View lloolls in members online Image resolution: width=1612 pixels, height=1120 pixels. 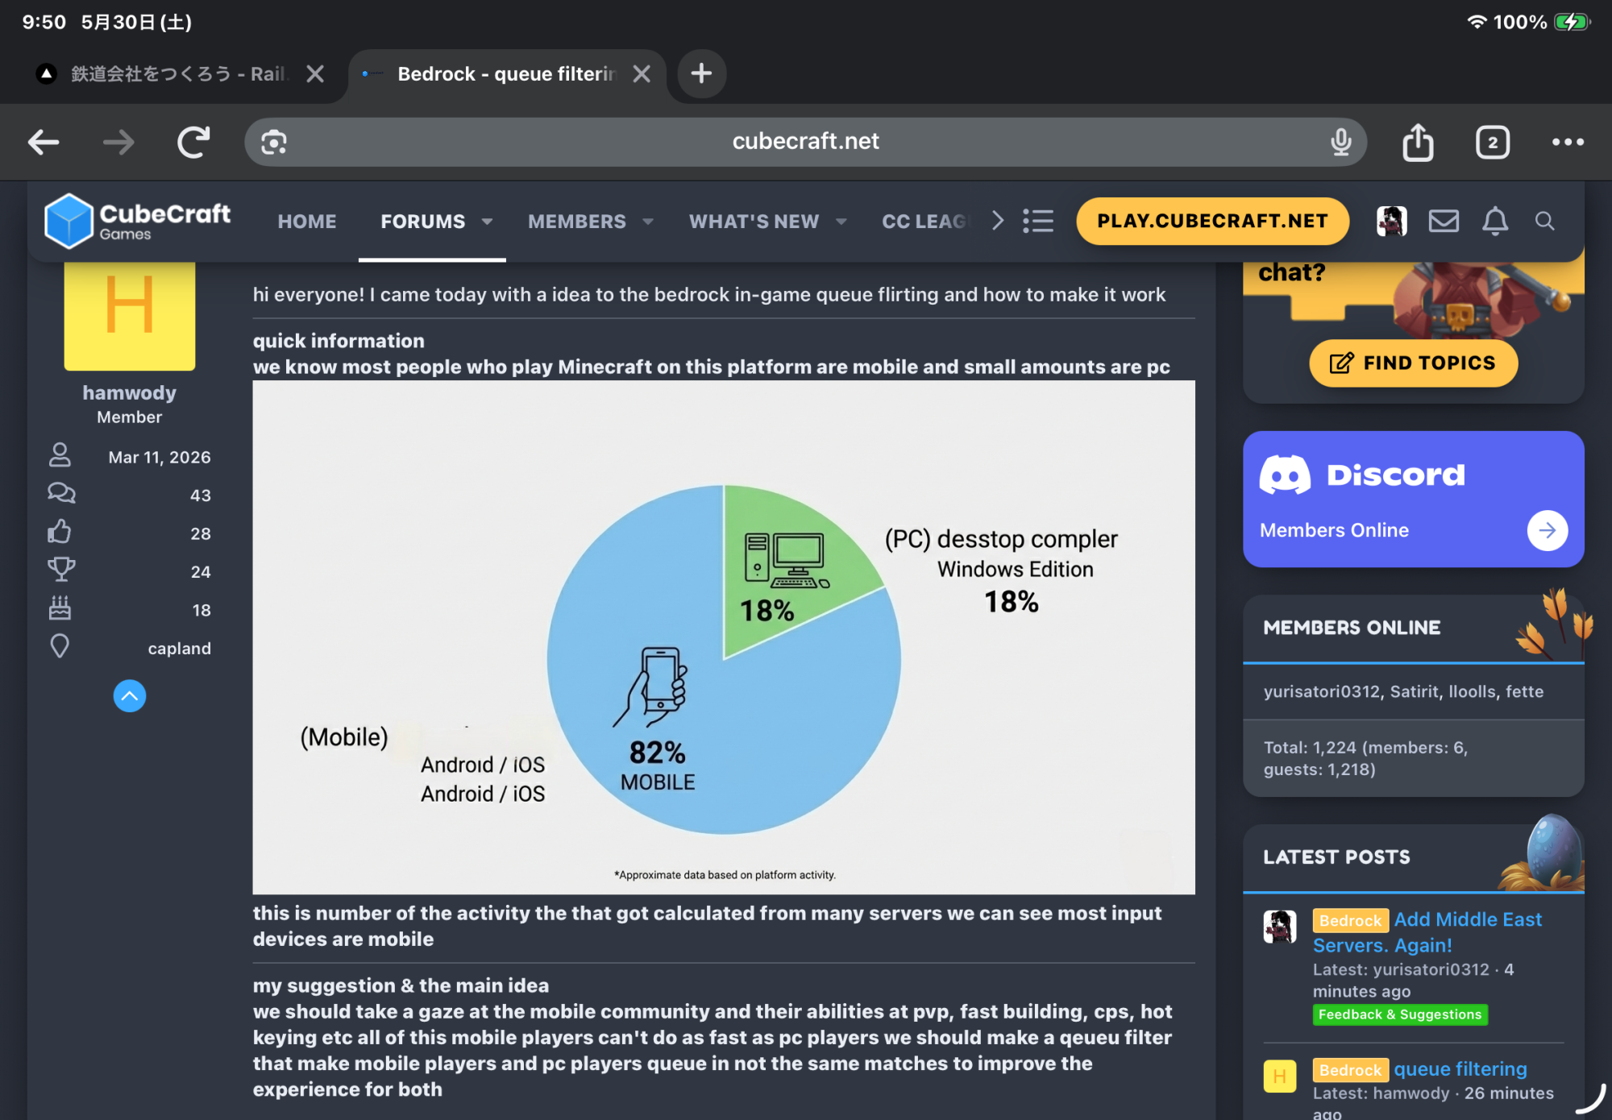coord(1472,691)
